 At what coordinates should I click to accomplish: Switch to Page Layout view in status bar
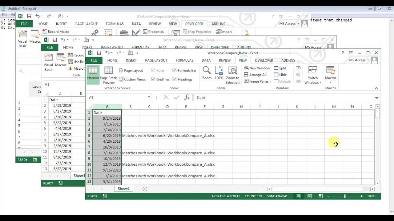[x=310, y=196]
